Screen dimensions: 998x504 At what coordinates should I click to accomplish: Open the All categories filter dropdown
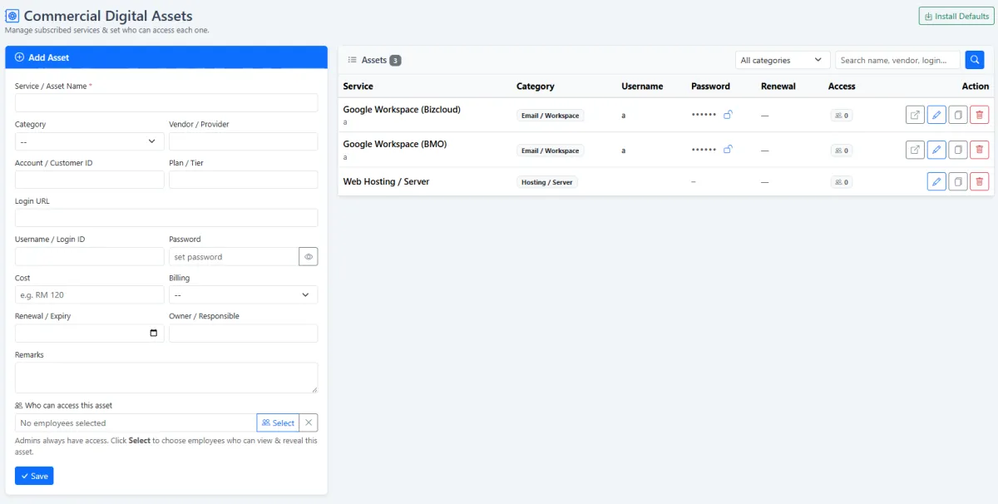pyautogui.click(x=783, y=60)
